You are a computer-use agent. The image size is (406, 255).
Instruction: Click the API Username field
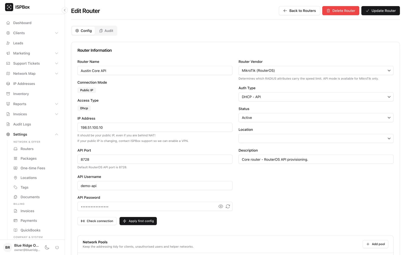(155, 186)
